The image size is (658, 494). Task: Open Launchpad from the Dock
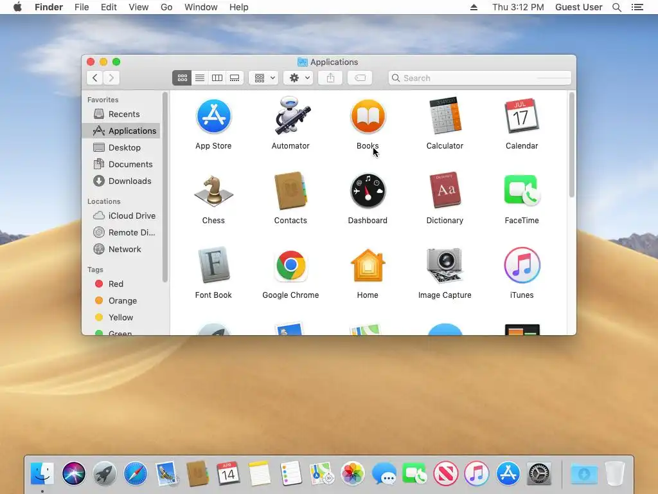(105, 474)
